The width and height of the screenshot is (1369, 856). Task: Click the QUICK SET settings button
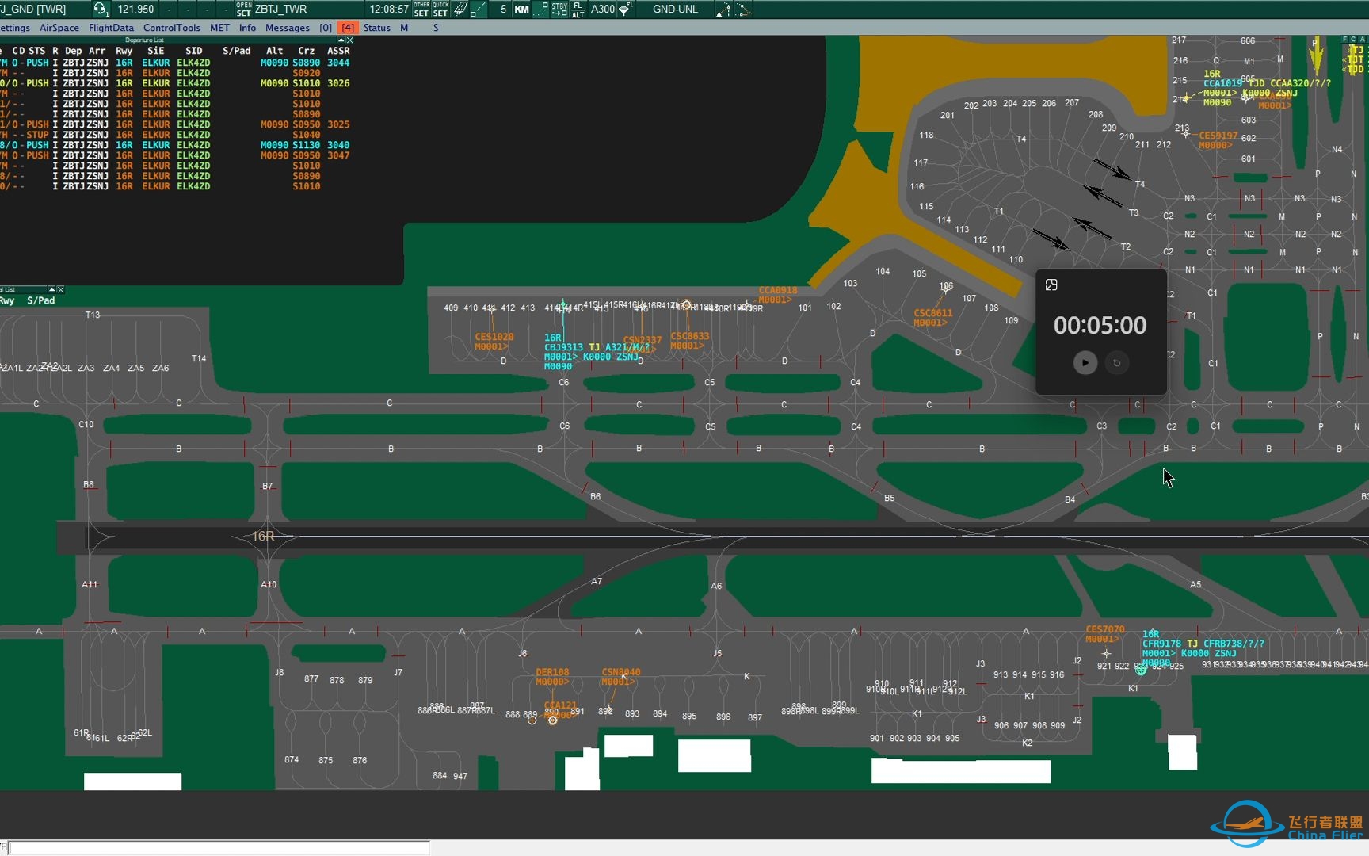click(440, 10)
